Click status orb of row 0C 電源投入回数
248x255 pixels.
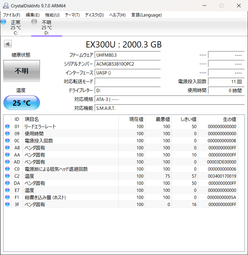coord(7,141)
